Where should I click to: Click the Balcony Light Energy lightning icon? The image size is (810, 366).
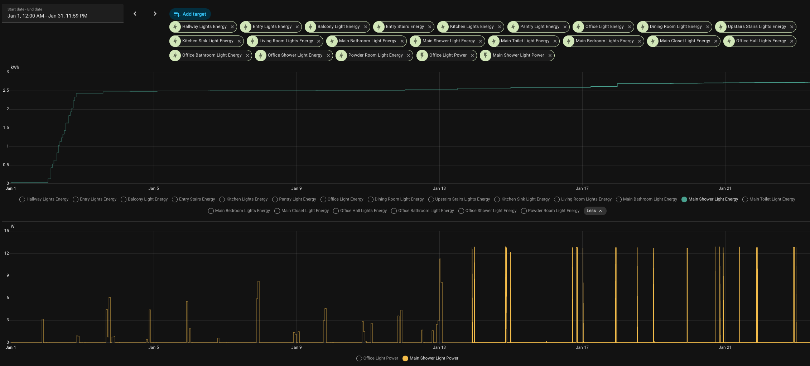point(311,27)
